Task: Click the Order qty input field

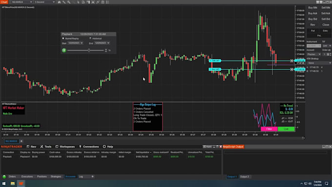Action: coord(324,54)
